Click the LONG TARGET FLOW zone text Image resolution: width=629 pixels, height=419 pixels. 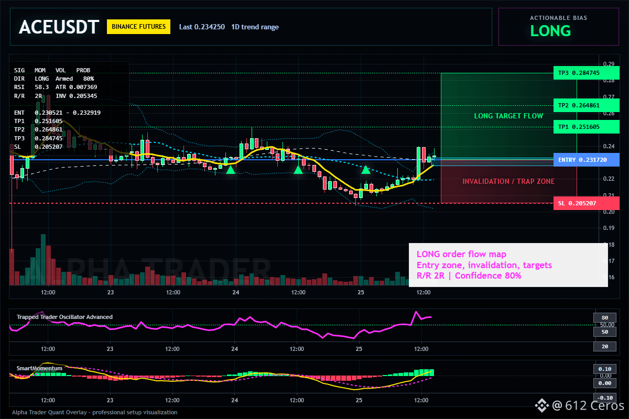(508, 116)
